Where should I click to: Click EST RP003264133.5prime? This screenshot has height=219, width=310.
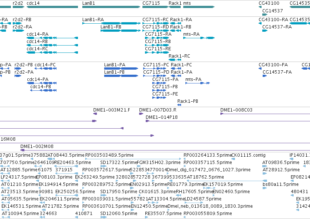pyautogui.click(x=185, y=159)
